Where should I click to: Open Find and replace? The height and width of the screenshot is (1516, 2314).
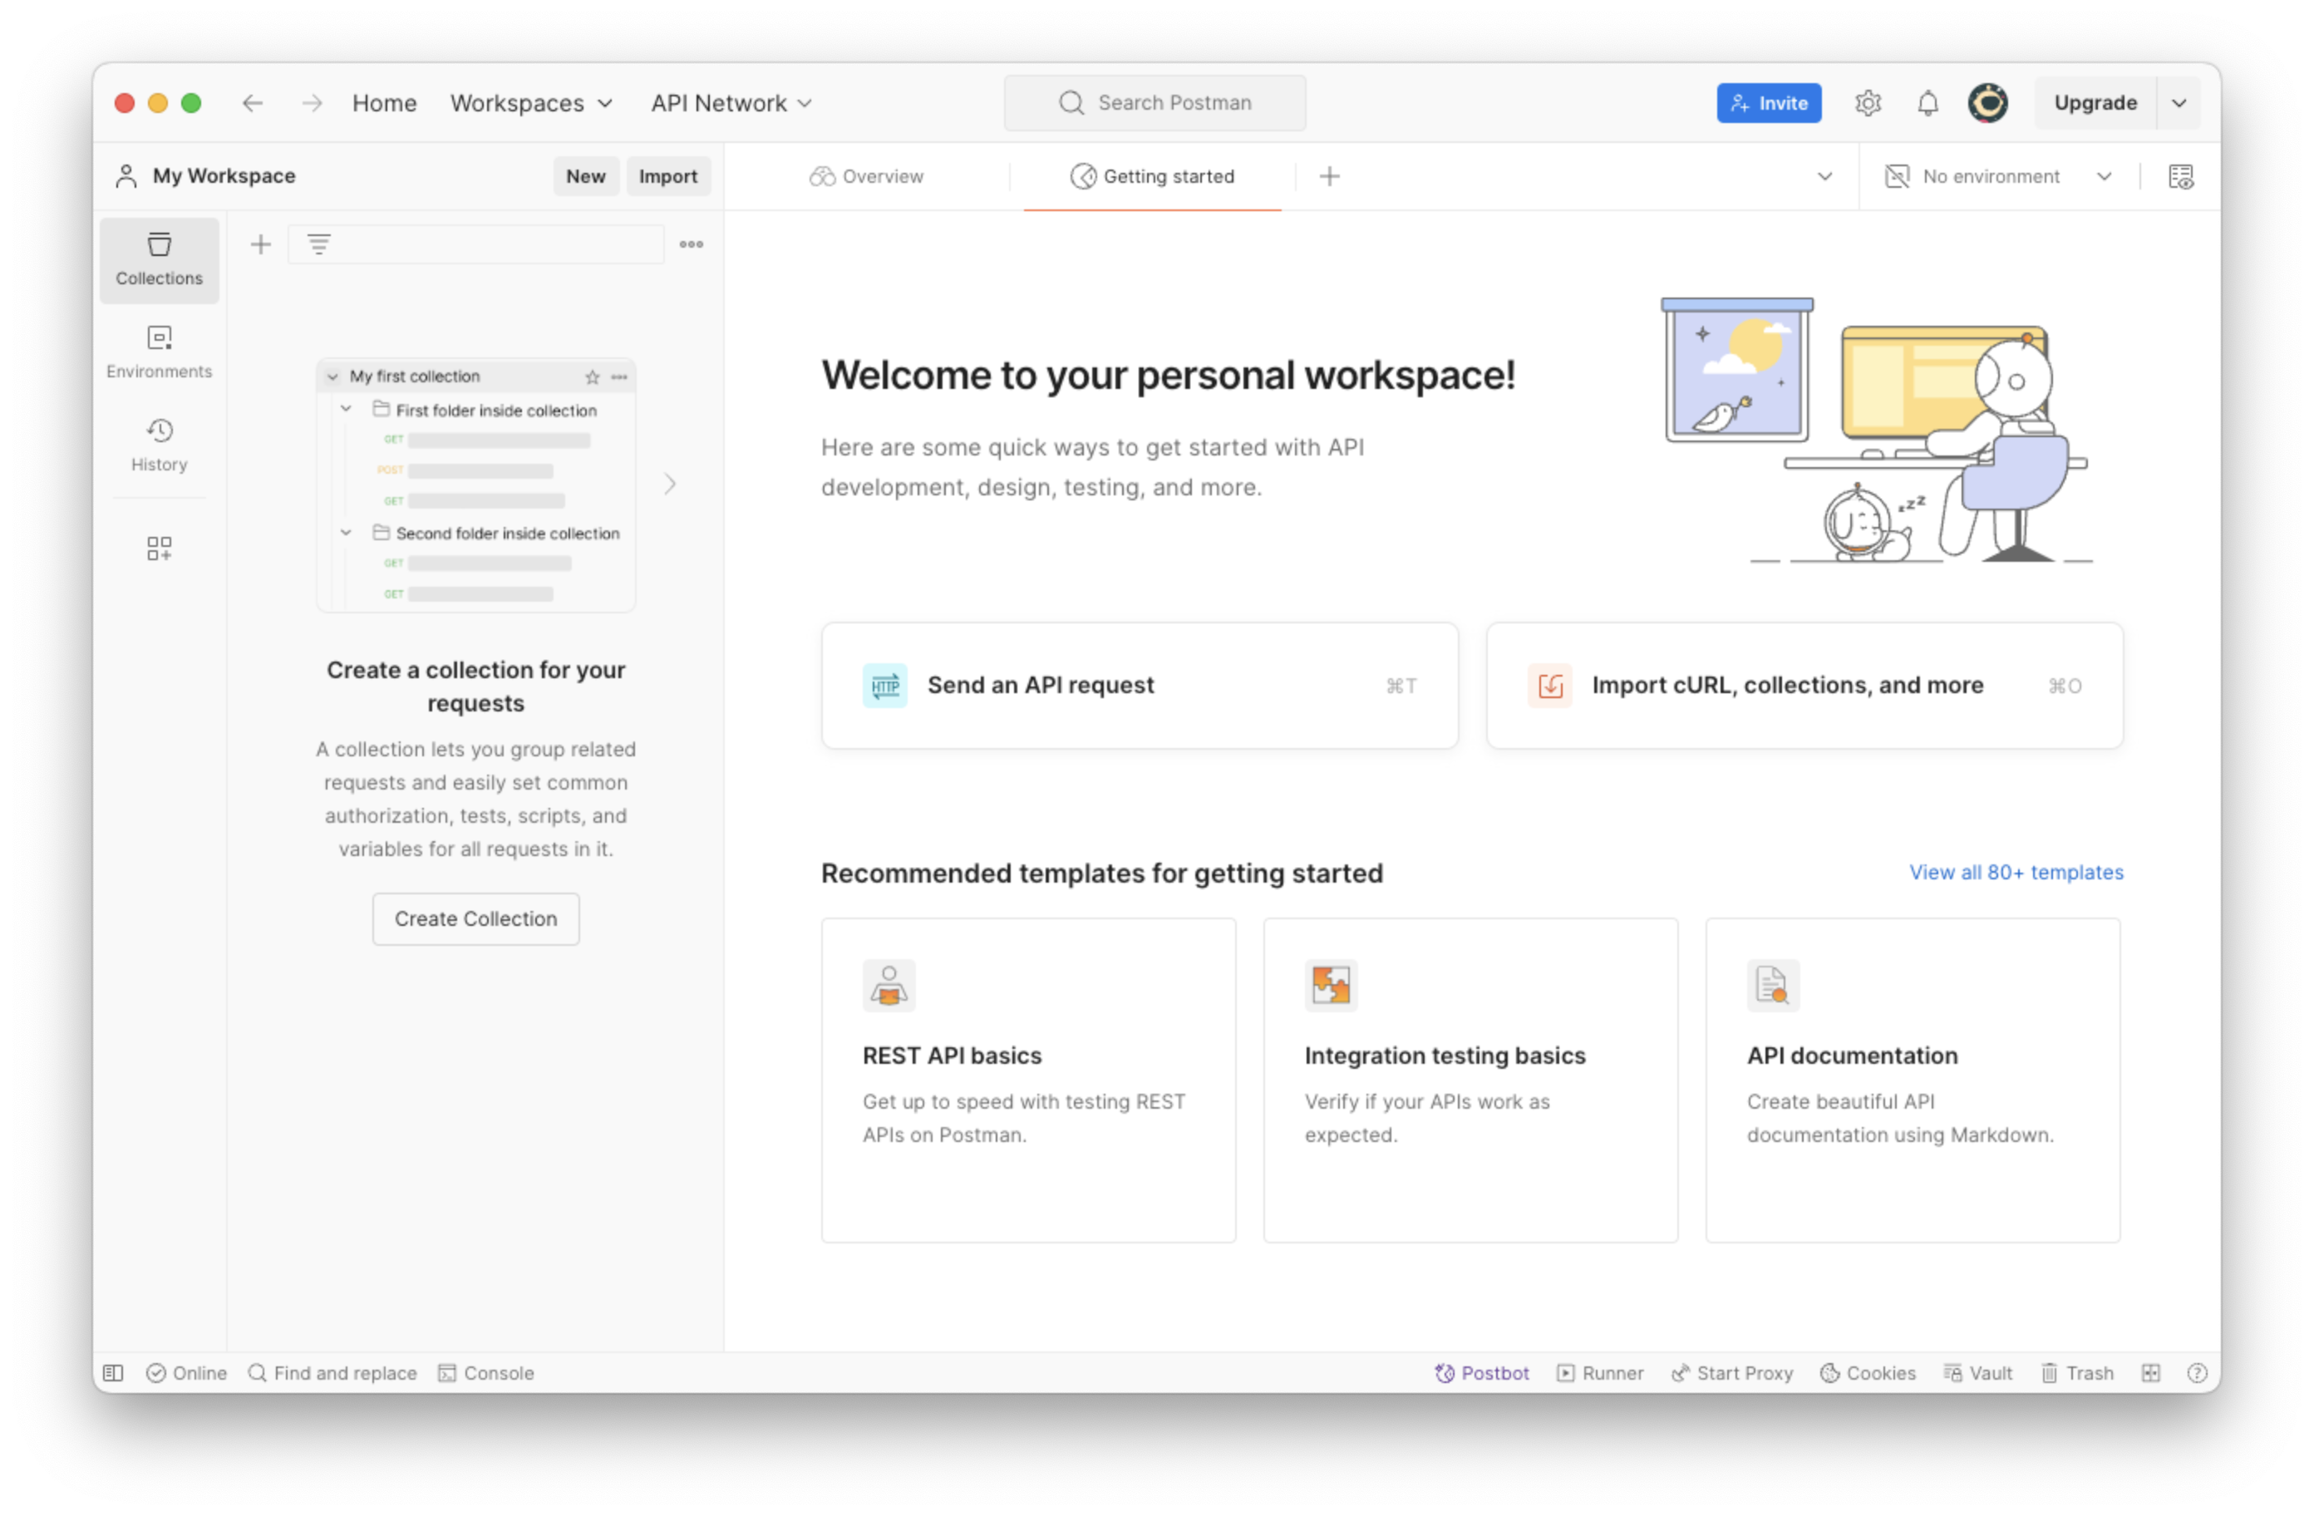pyautogui.click(x=332, y=1372)
